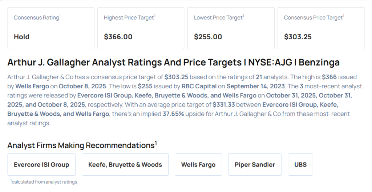Choose the Piper Sandler firm button
The width and height of the screenshot is (372, 192).
255,164
